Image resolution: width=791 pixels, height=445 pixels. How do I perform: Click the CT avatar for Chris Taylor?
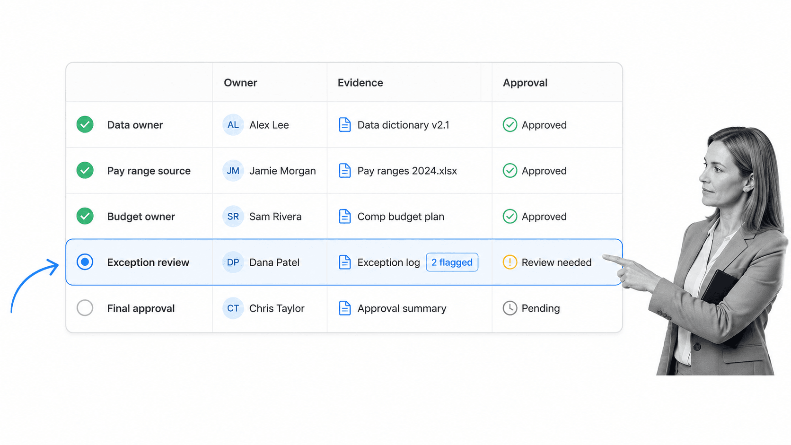[233, 308]
